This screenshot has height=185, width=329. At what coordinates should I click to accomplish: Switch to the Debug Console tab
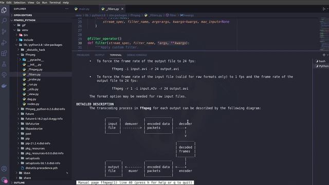[137, 55]
